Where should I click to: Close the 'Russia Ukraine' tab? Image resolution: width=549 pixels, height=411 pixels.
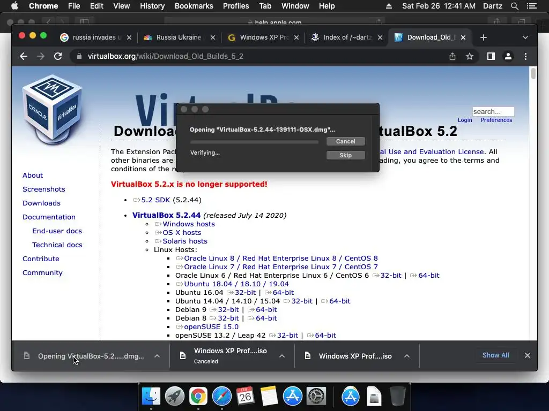click(212, 37)
